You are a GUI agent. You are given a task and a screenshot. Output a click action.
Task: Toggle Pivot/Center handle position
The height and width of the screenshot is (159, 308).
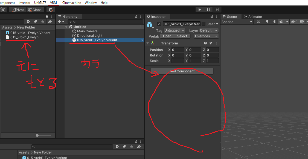[x=18, y=10]
